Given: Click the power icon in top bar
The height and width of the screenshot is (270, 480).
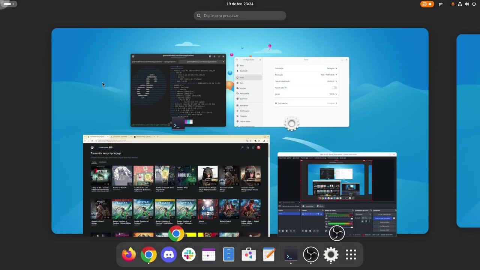Looking at the screenshot, I should click(474, 4).
